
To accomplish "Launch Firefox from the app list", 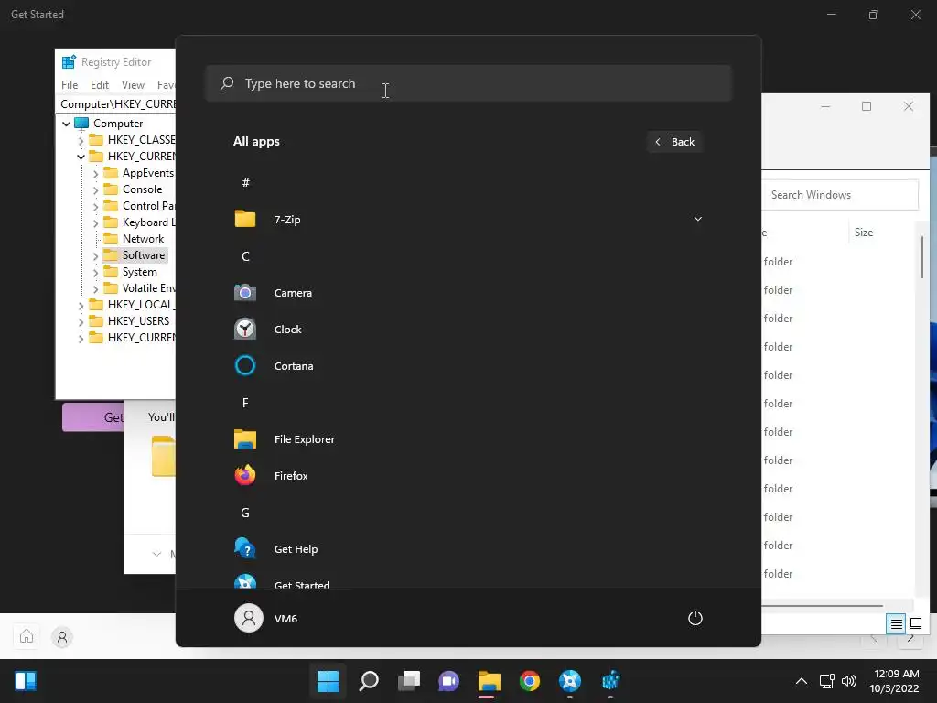I will (x=468, y=476).
